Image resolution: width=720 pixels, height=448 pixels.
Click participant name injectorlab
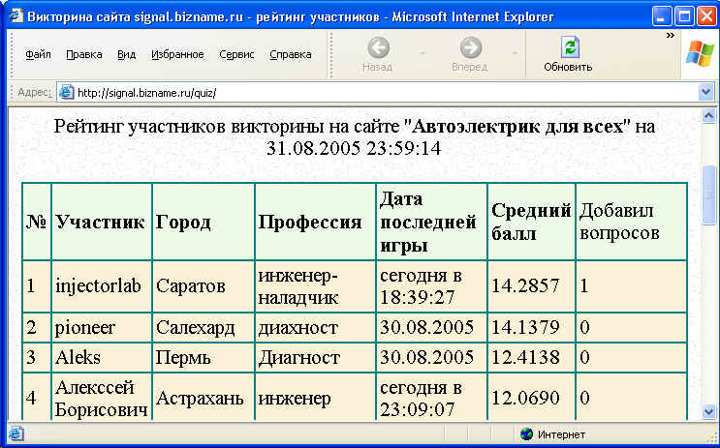pos(98,286)
